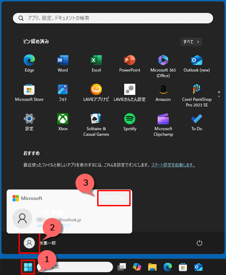Image resolution: width=226 pixels, height=275 pixels.
Task: Launch Spotify from pinned apps
Action: 130,122
